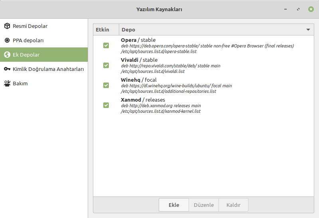Click the dl.winehq.org wine-builds source line

(176, 86)
